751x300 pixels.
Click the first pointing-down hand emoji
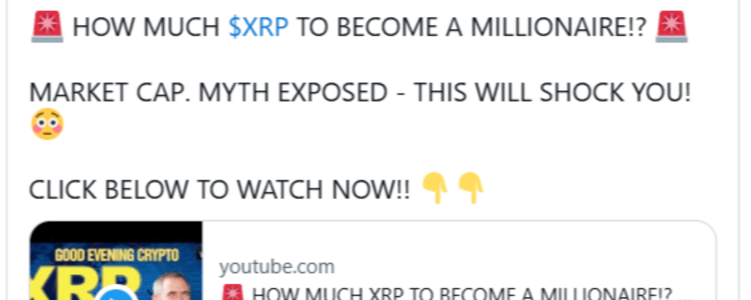435,189
